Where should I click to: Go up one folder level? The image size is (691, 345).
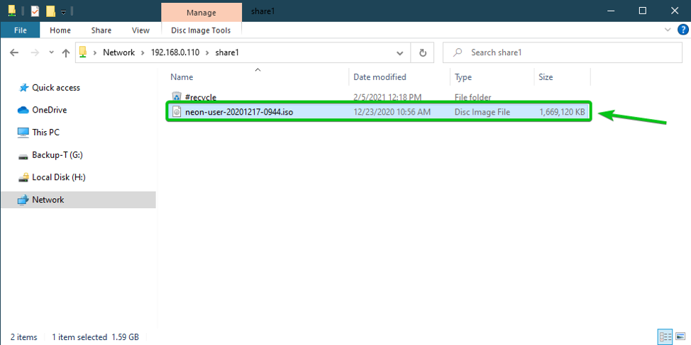click(66, 53)
